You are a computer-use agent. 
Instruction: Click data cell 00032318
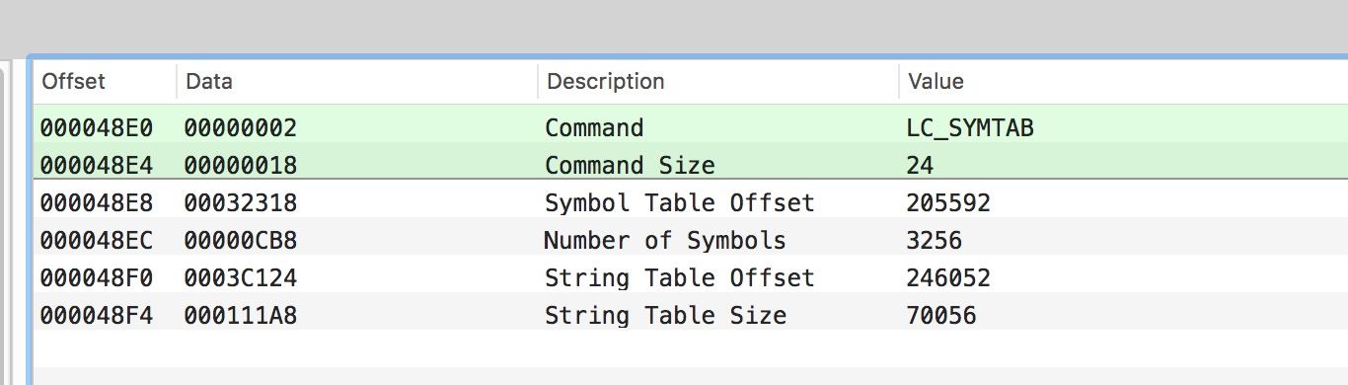240,202
